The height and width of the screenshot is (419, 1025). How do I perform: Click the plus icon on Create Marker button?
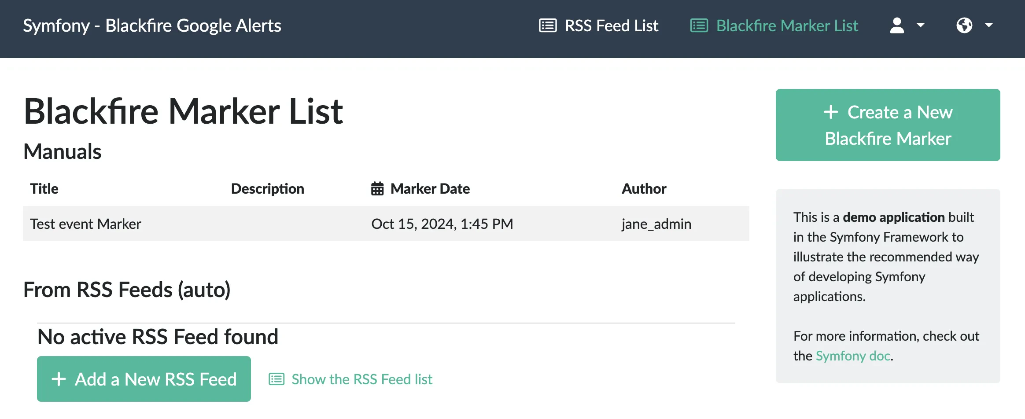[831, 112]
